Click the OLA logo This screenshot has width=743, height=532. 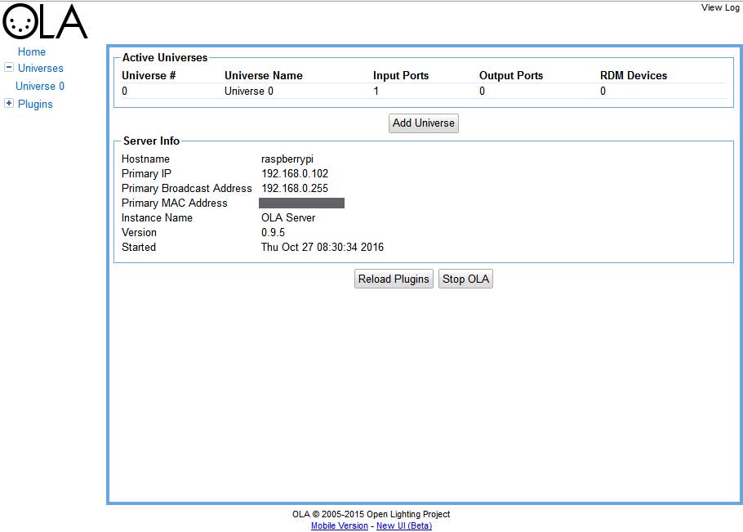point(45,22)
